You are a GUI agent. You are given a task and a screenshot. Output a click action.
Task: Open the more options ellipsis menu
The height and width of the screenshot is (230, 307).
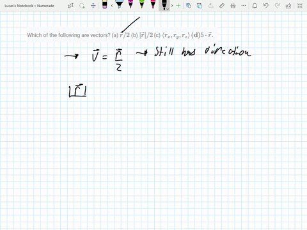244,6
